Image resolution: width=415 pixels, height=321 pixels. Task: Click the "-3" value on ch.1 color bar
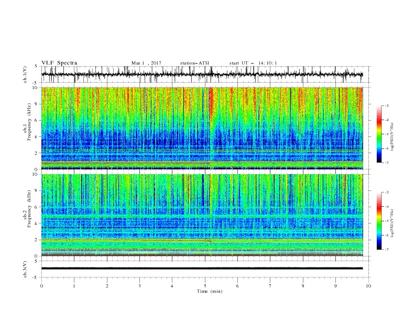(387, 105)
